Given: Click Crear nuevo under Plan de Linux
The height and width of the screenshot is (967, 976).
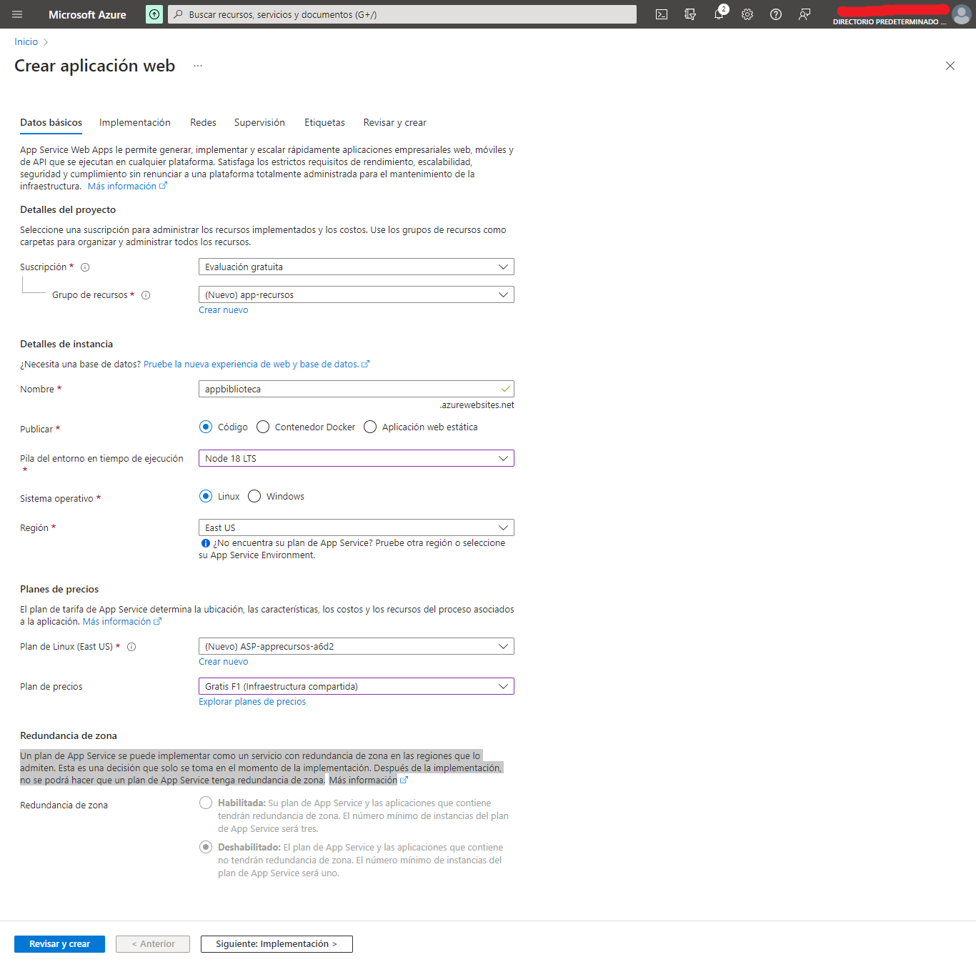Looking at the screenshot, I should tap(224, 662).
